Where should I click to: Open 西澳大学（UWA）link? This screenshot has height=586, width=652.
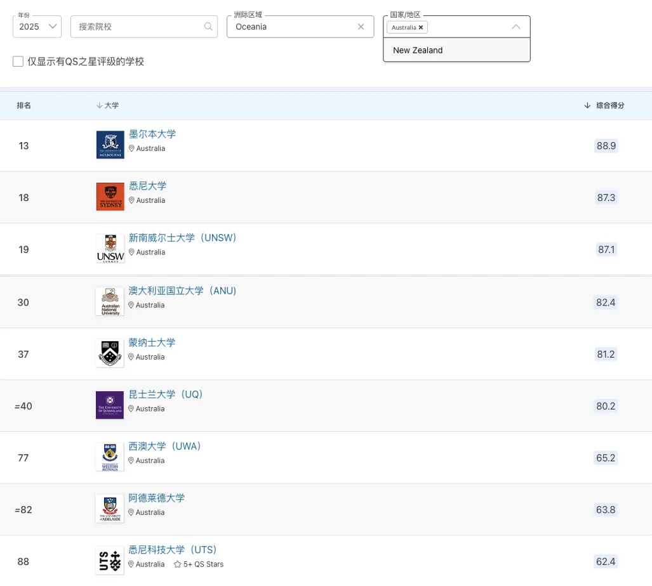click(x=164, y=446)
